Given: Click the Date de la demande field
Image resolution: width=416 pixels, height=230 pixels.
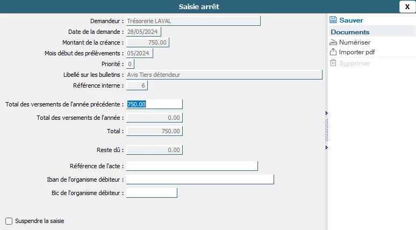Looking at the screenshot, I should (x=143, y=32).
